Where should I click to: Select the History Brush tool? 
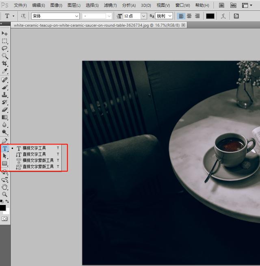tap(4, 102)
